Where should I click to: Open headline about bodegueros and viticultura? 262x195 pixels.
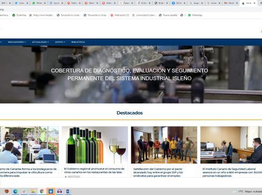tap(28, 172)
